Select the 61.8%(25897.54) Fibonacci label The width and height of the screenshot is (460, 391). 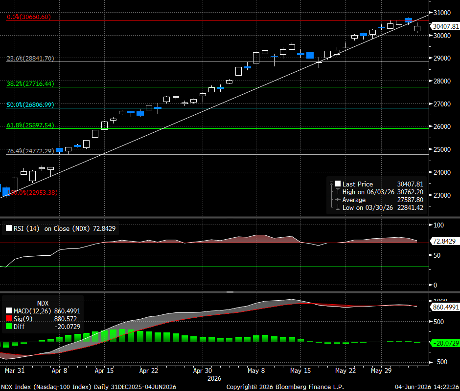click(x=30, y=125)
